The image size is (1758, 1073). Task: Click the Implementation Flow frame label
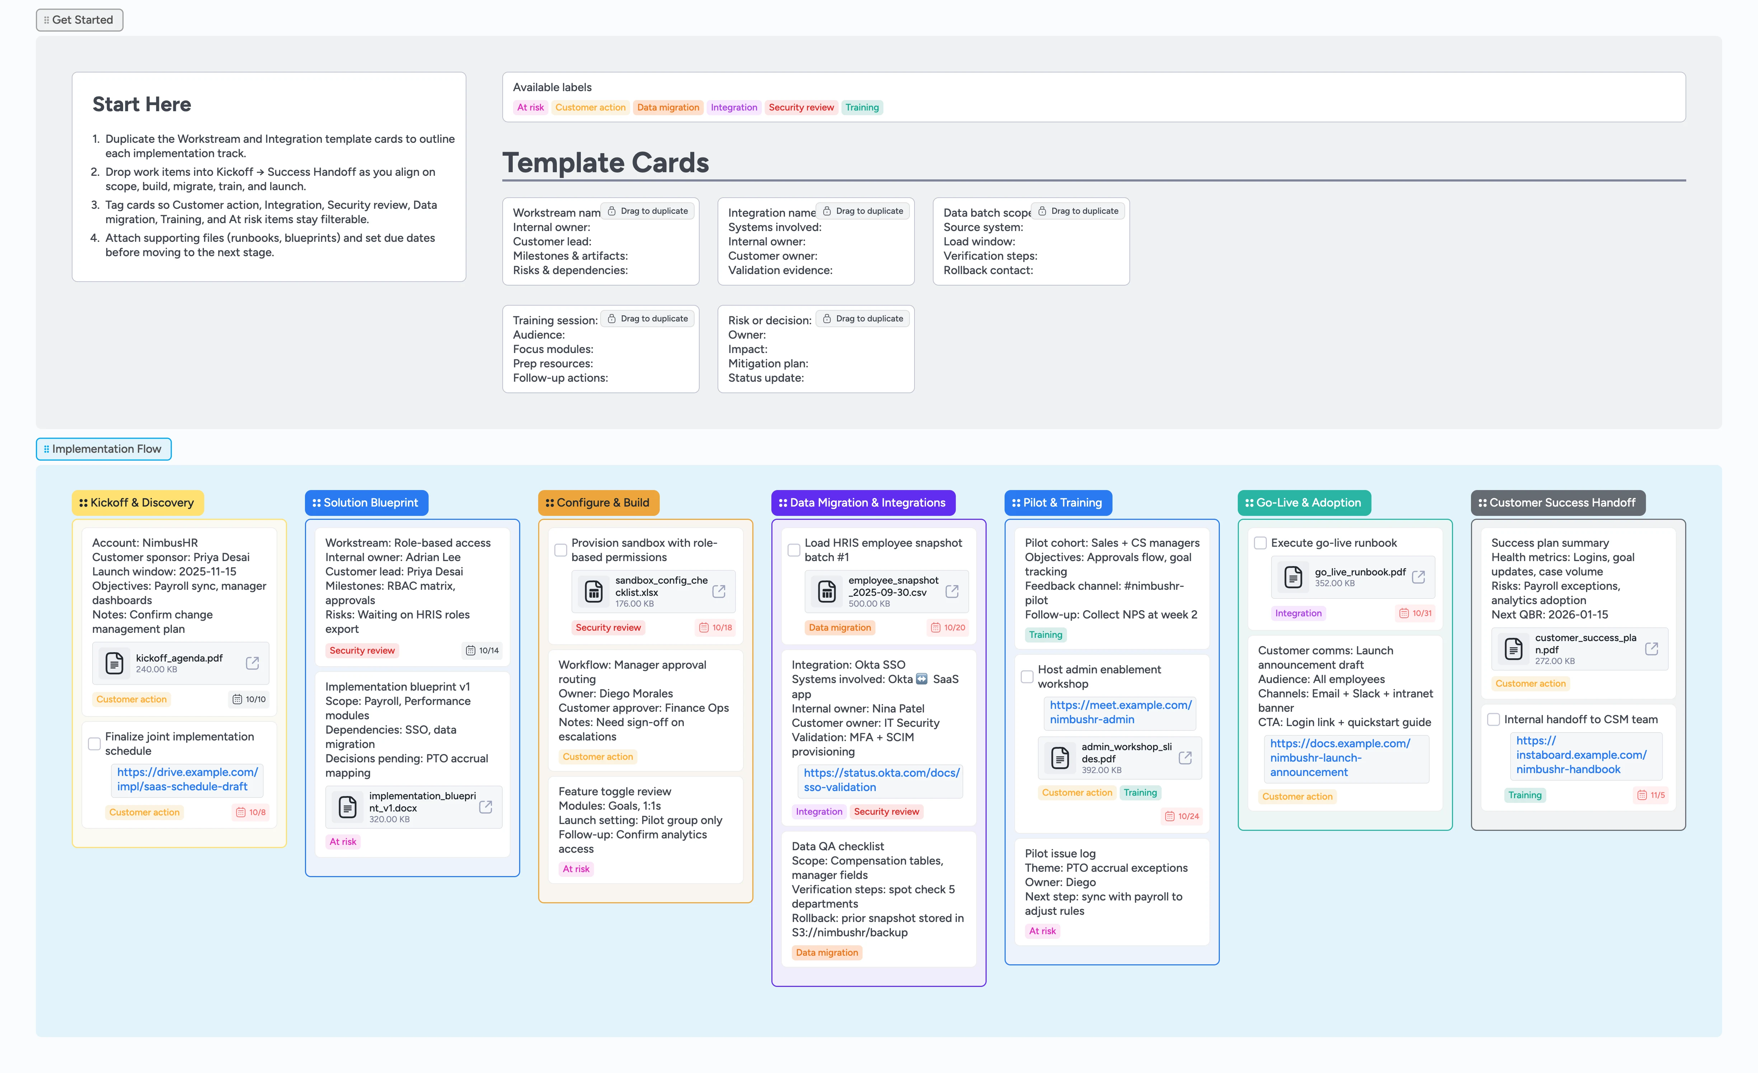click(103, 449)
